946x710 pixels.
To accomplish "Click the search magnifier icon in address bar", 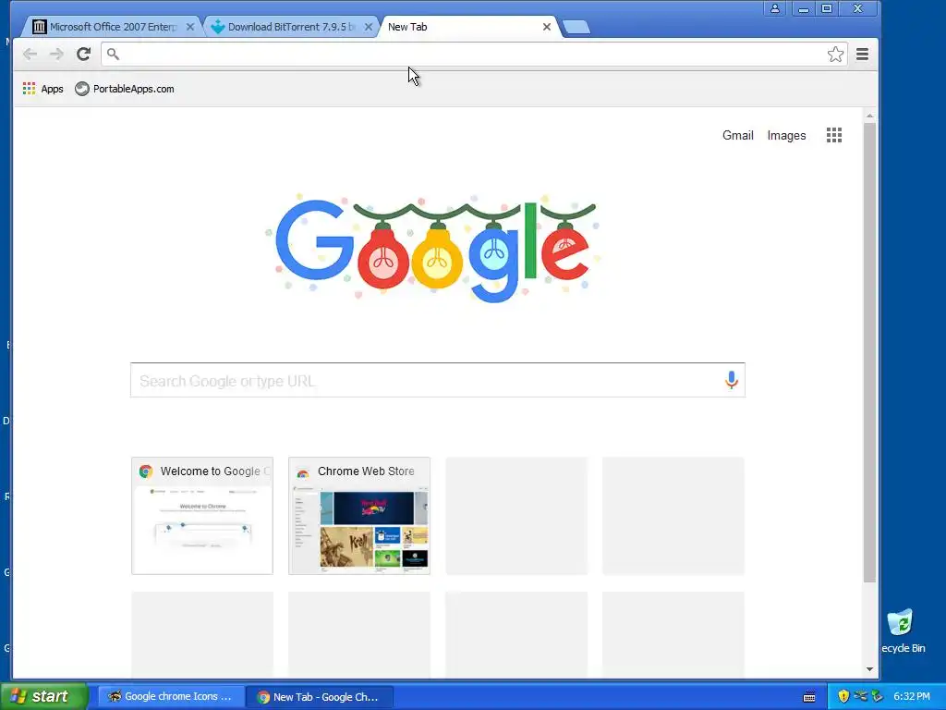I will [x=113, y=55].
